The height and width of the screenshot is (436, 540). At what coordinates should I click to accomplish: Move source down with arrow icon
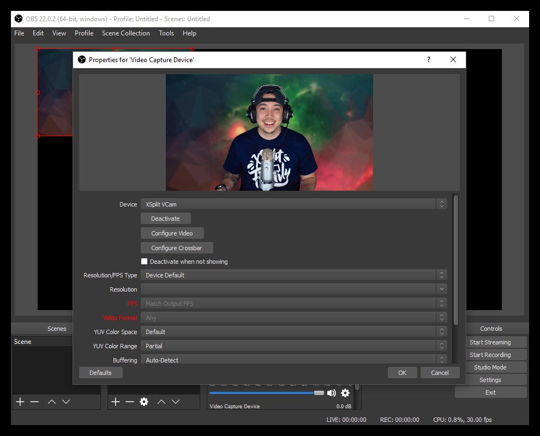coord(176,402)
